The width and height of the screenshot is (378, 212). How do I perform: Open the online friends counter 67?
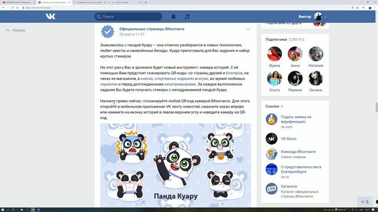[365, 202]
